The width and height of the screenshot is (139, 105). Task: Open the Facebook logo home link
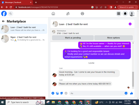(x=4, y=14)
